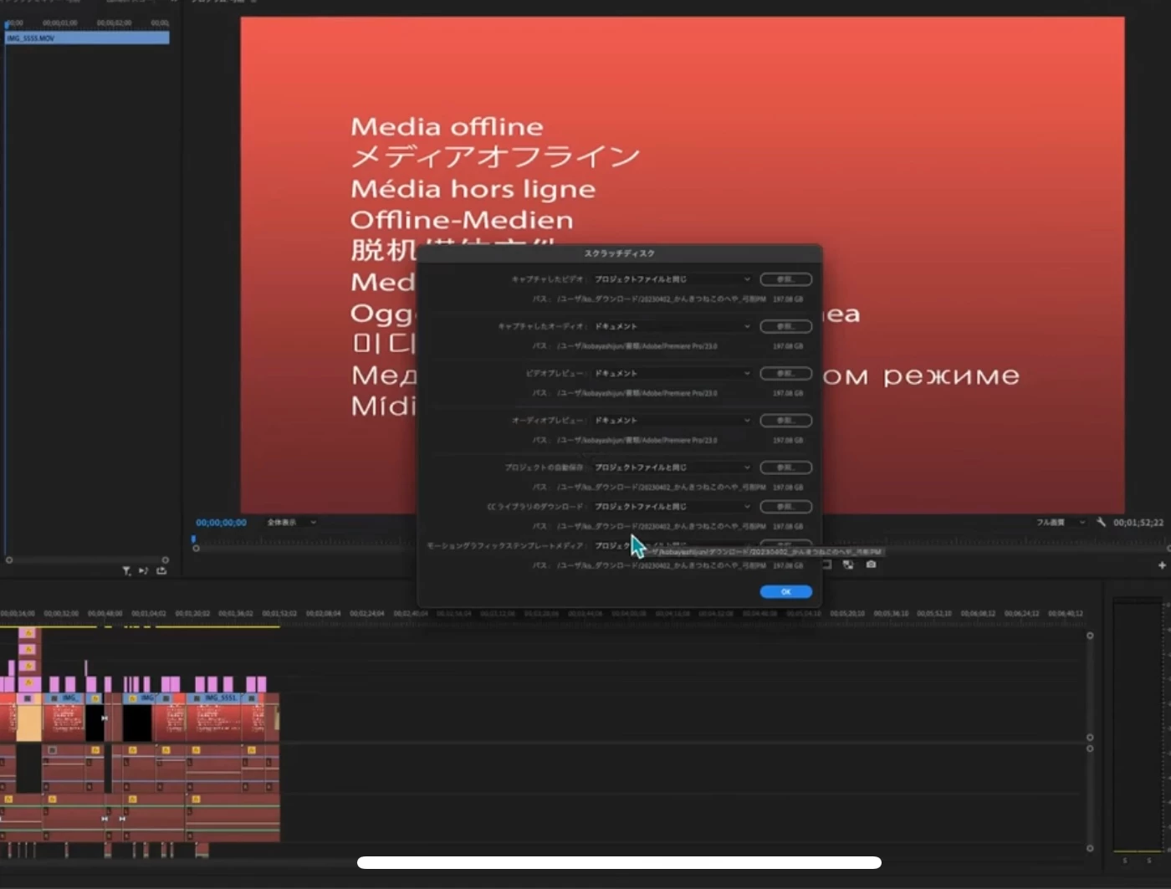This screenshot has height=889, width=1171.
Task: Select the IMG_5551 clip label in timeline
Action: [220, 697]
